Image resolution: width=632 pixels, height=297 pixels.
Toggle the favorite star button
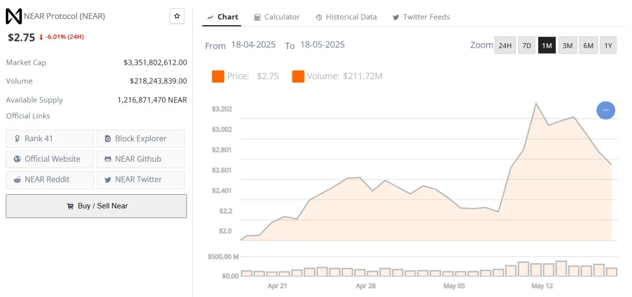tap(177, 16)
